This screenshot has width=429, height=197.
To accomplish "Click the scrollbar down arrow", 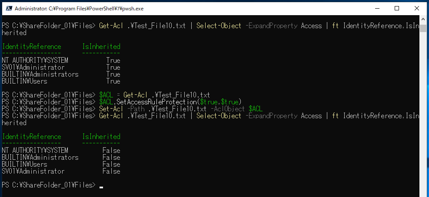I will click(x=423, y=192).
